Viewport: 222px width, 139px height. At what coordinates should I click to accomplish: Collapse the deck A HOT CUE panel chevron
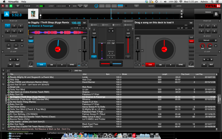tap(3, 21)
